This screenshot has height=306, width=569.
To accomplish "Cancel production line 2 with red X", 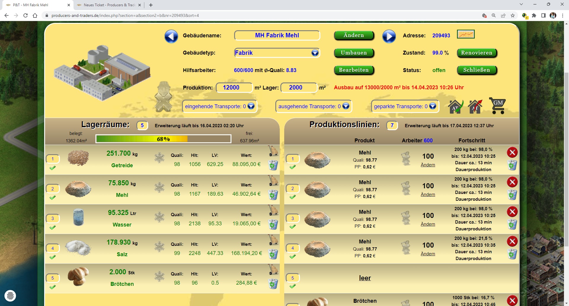I will coord(512,182).
